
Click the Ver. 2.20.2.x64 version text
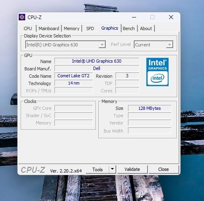(x=66, y=171)
